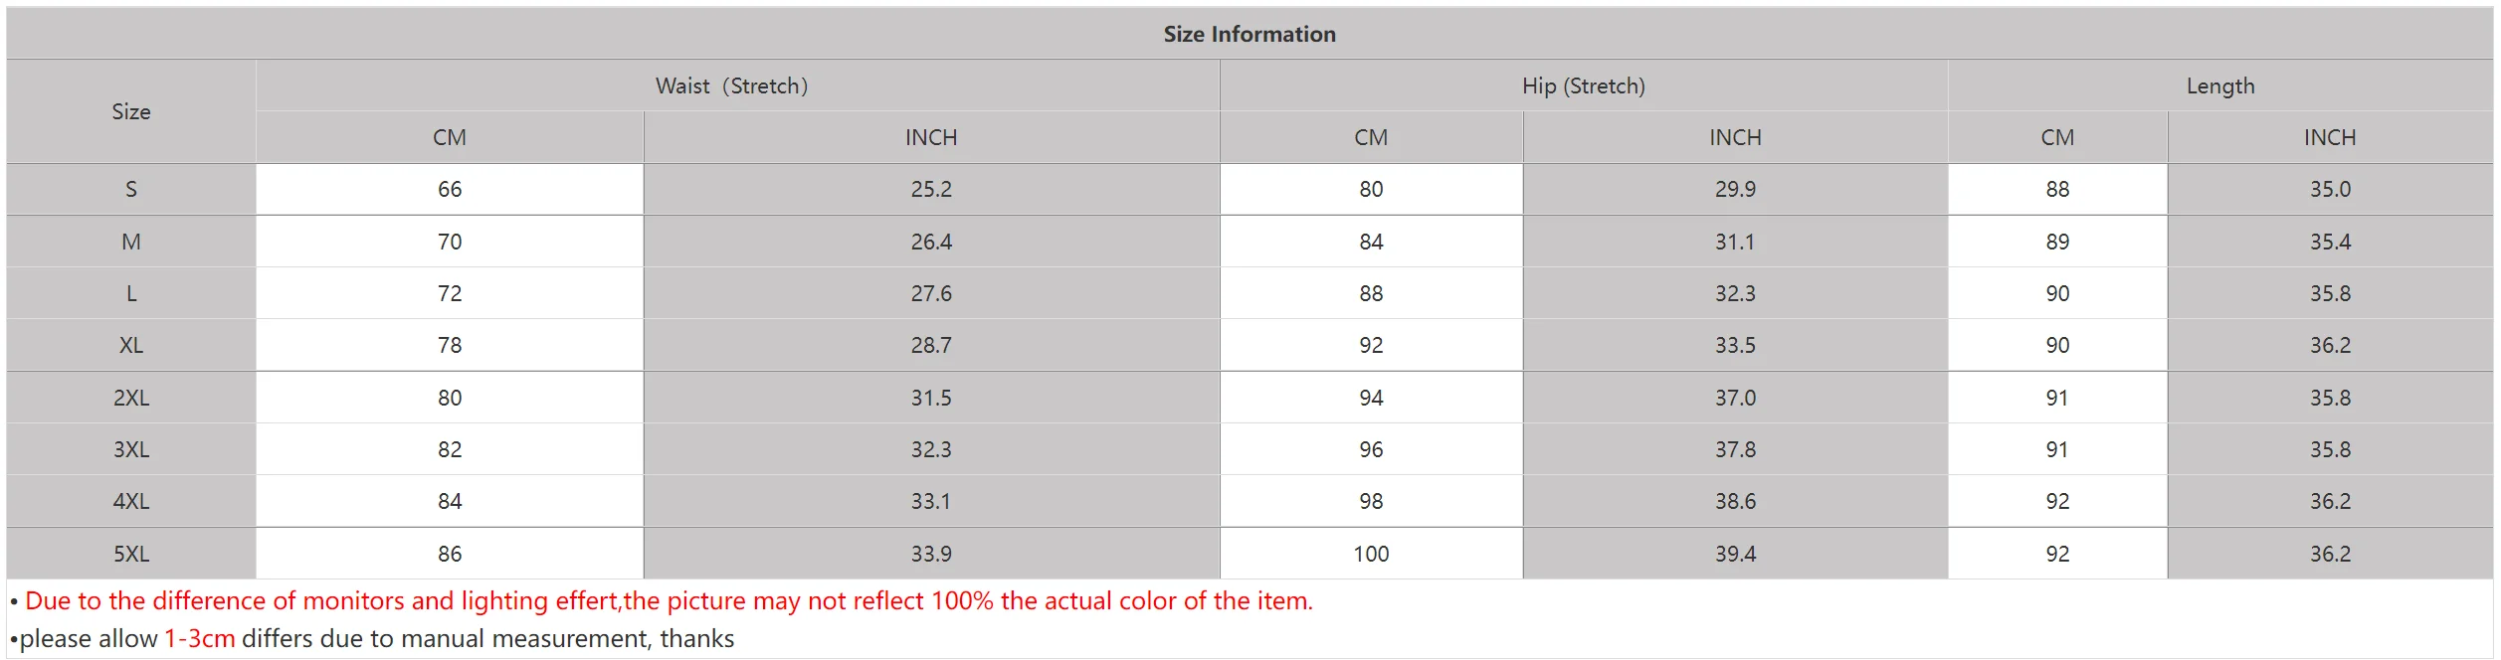This screenshot has width=2501, height=660.
Task: Select the Length column header
Action: (2219, 86)
